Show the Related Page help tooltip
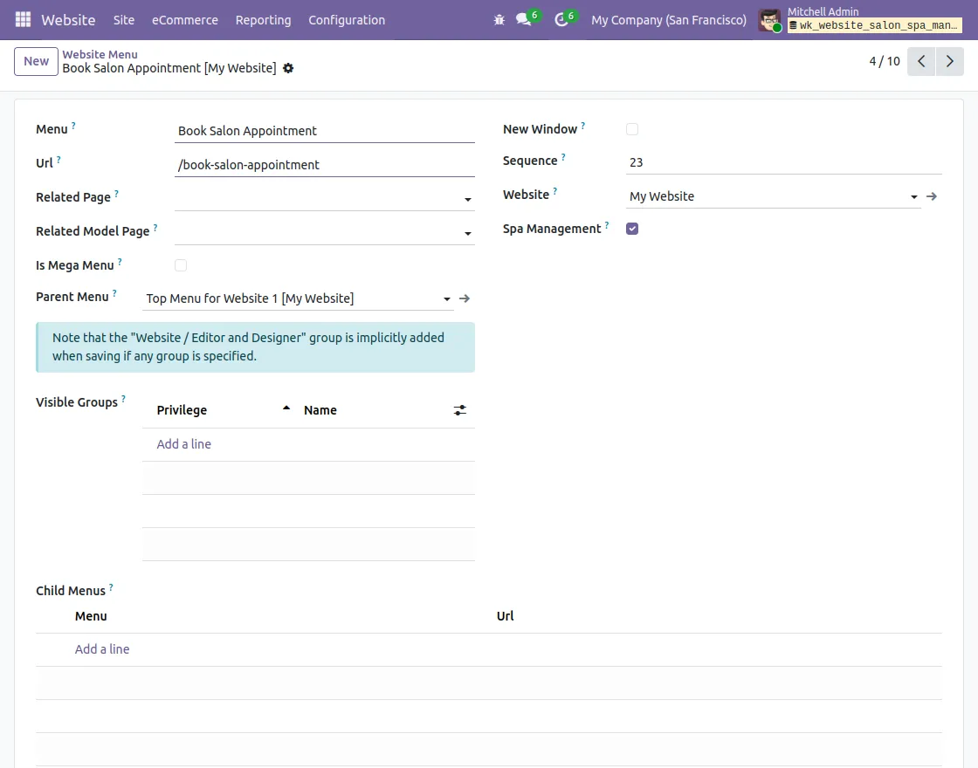978x768 pixels. (x=117, y=194)
